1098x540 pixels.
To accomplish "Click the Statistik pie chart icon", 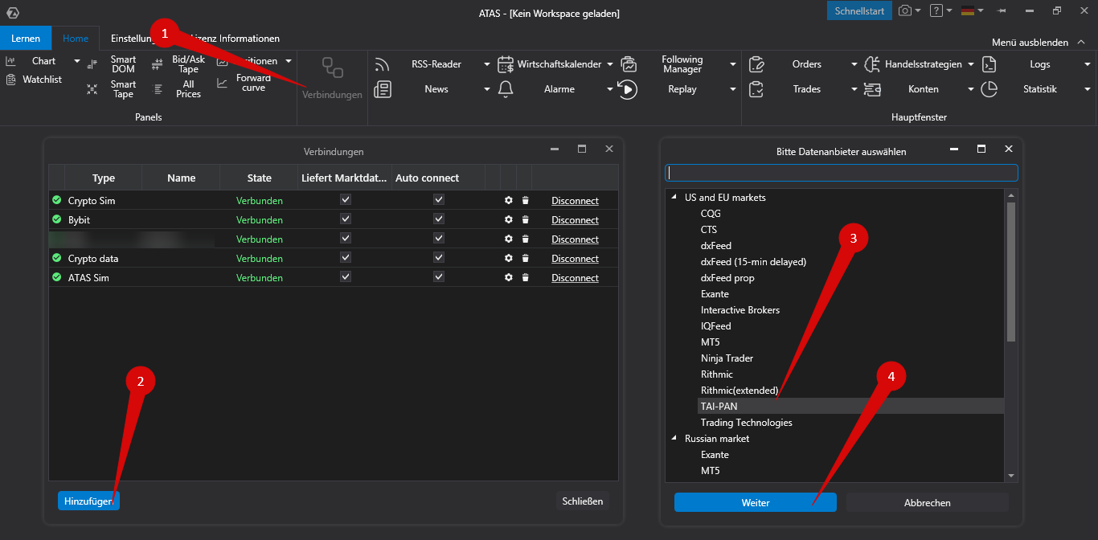I will click(x=989, y=89).
